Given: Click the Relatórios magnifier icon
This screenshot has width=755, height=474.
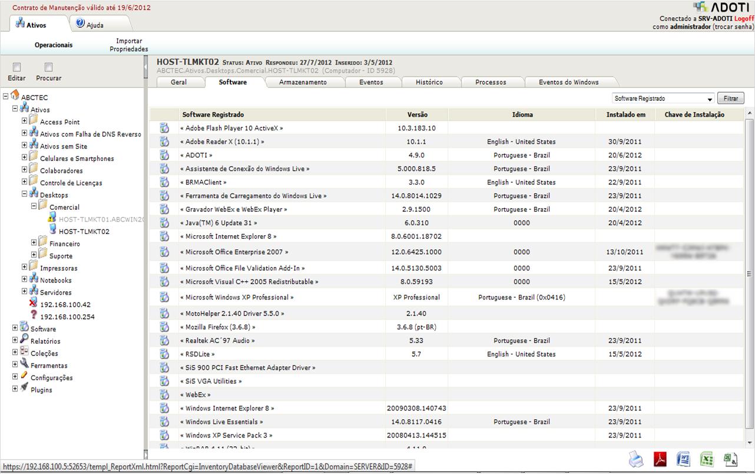Looking at the screenshot, I should [x=24, y=339].
